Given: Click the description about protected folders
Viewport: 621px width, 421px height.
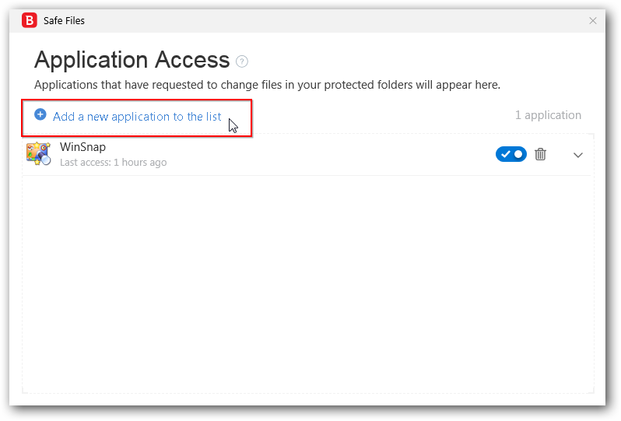Looking at the screenshot, I should pos(267,85).
